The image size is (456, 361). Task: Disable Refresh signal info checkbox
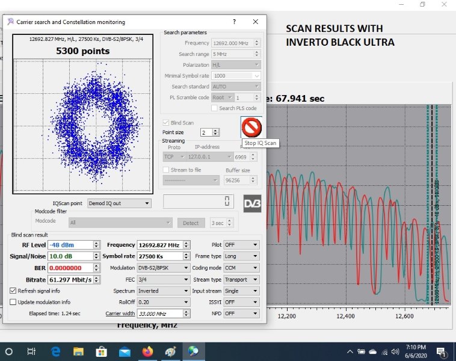[13, 291]
